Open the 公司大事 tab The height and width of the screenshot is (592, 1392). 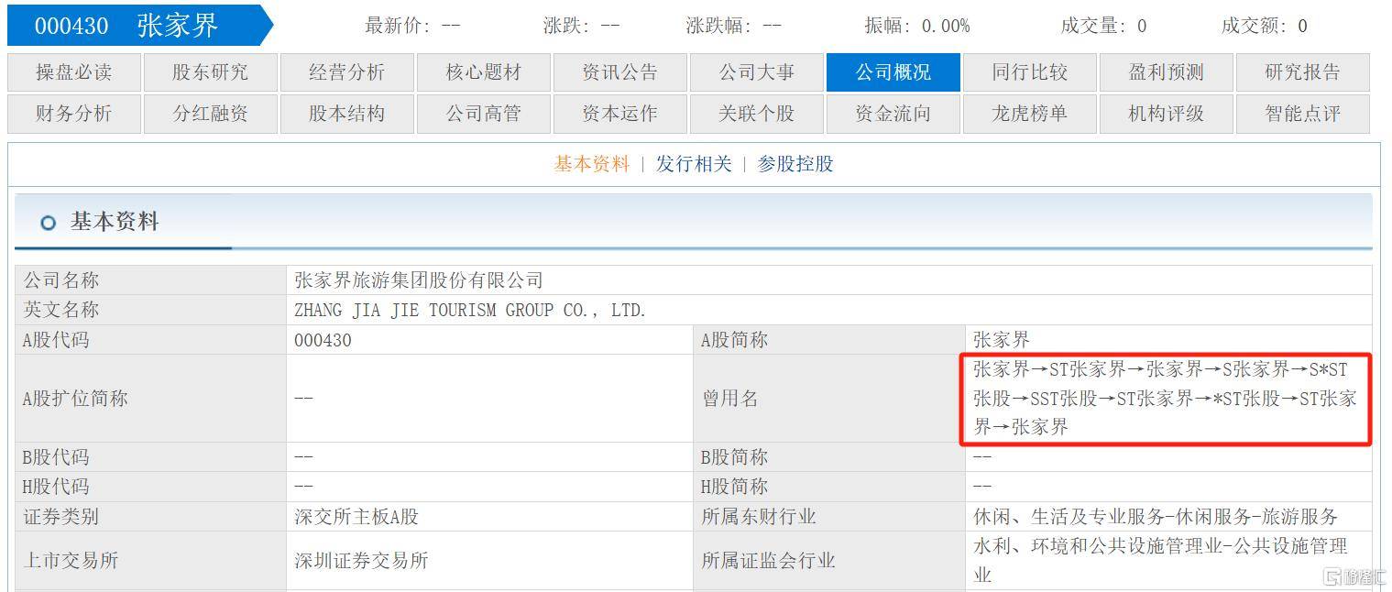click(757, 72)
